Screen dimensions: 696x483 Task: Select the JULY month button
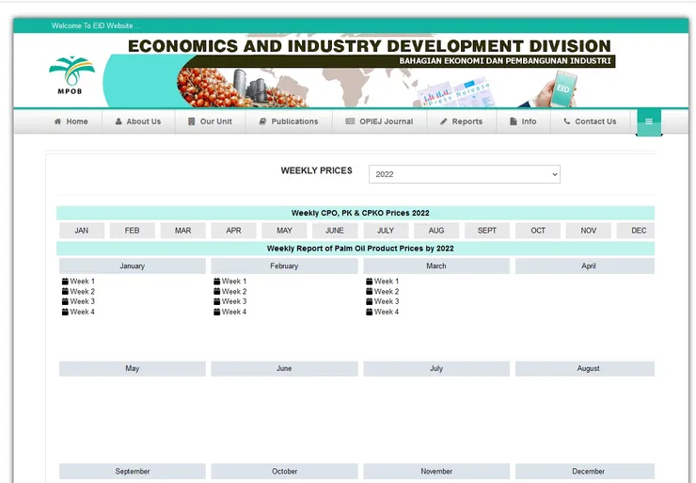coord(386,231)
